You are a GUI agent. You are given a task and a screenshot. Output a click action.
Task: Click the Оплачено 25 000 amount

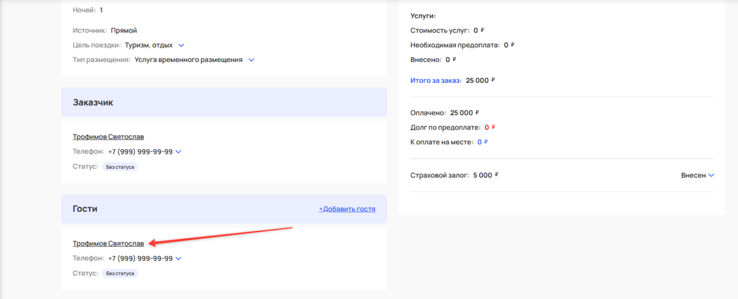(x=464, y=113)
